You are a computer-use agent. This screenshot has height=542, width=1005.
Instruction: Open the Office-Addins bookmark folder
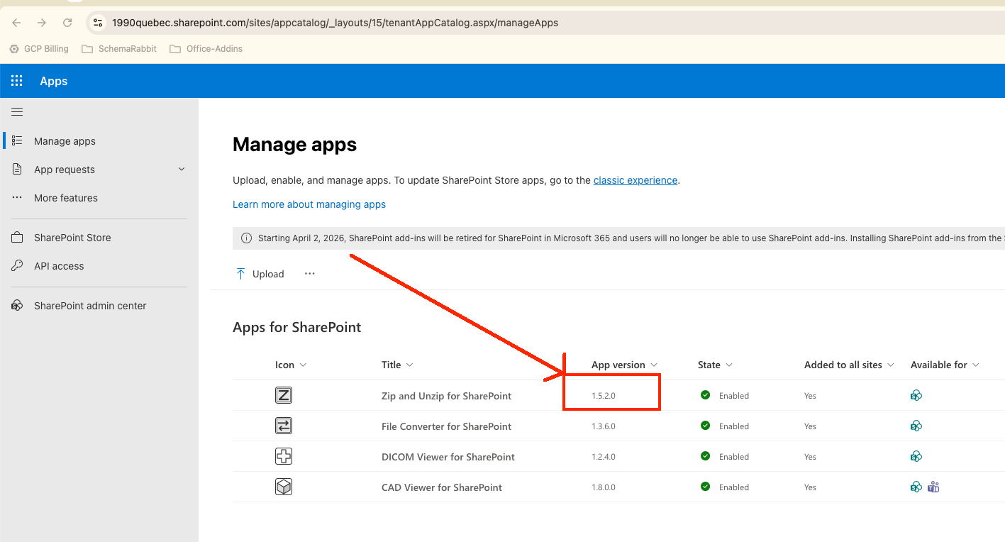(x=206, y=49)
